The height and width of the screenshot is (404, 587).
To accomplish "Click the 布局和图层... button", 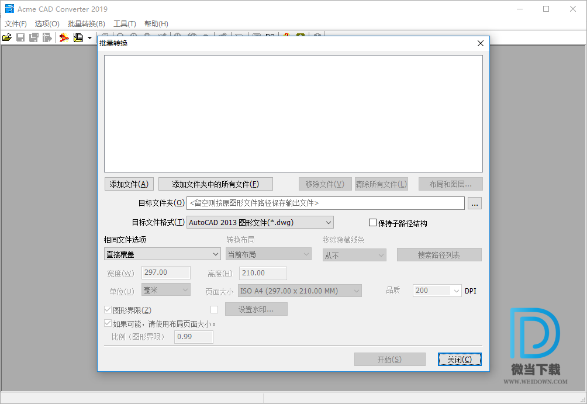I will point(450,184).
